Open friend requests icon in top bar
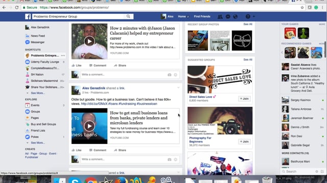 coord(220,17)
